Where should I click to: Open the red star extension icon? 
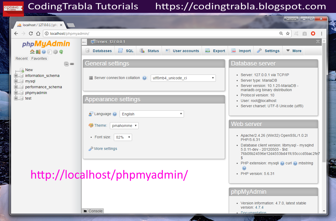click(x=313, y=33)
